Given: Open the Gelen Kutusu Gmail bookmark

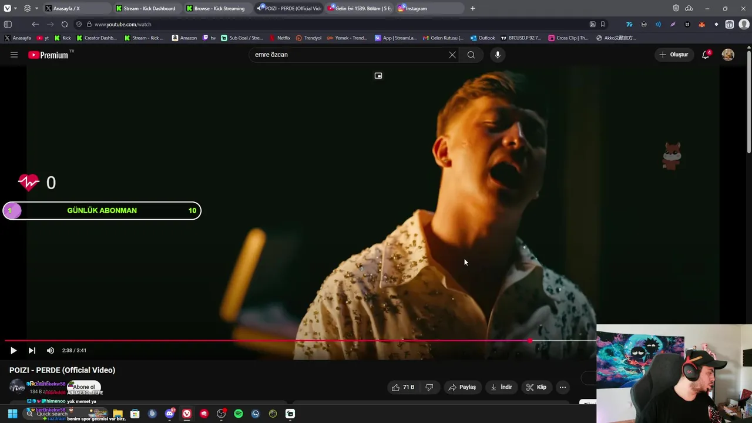Looking at the screenshot, I should point(444,38).
